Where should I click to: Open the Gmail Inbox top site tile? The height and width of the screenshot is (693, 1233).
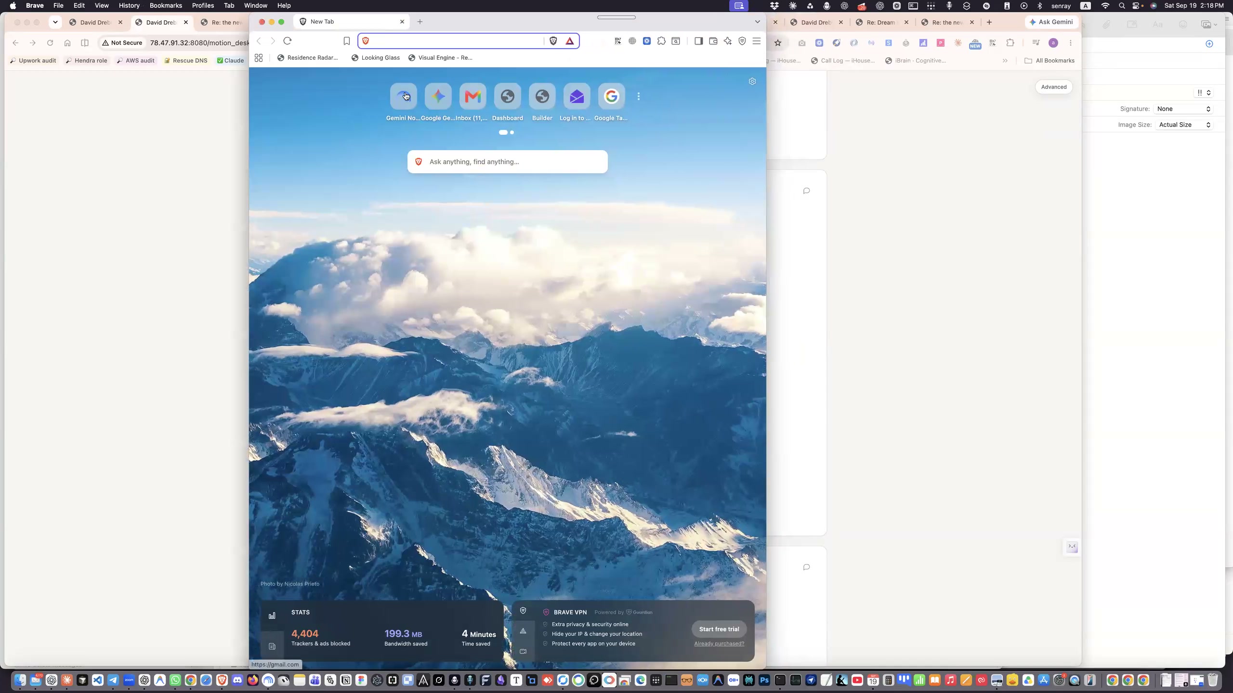pyautogui.click(x=473, y=96)
